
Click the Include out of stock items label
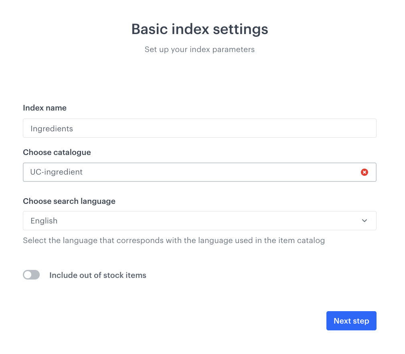pos(97,275)
